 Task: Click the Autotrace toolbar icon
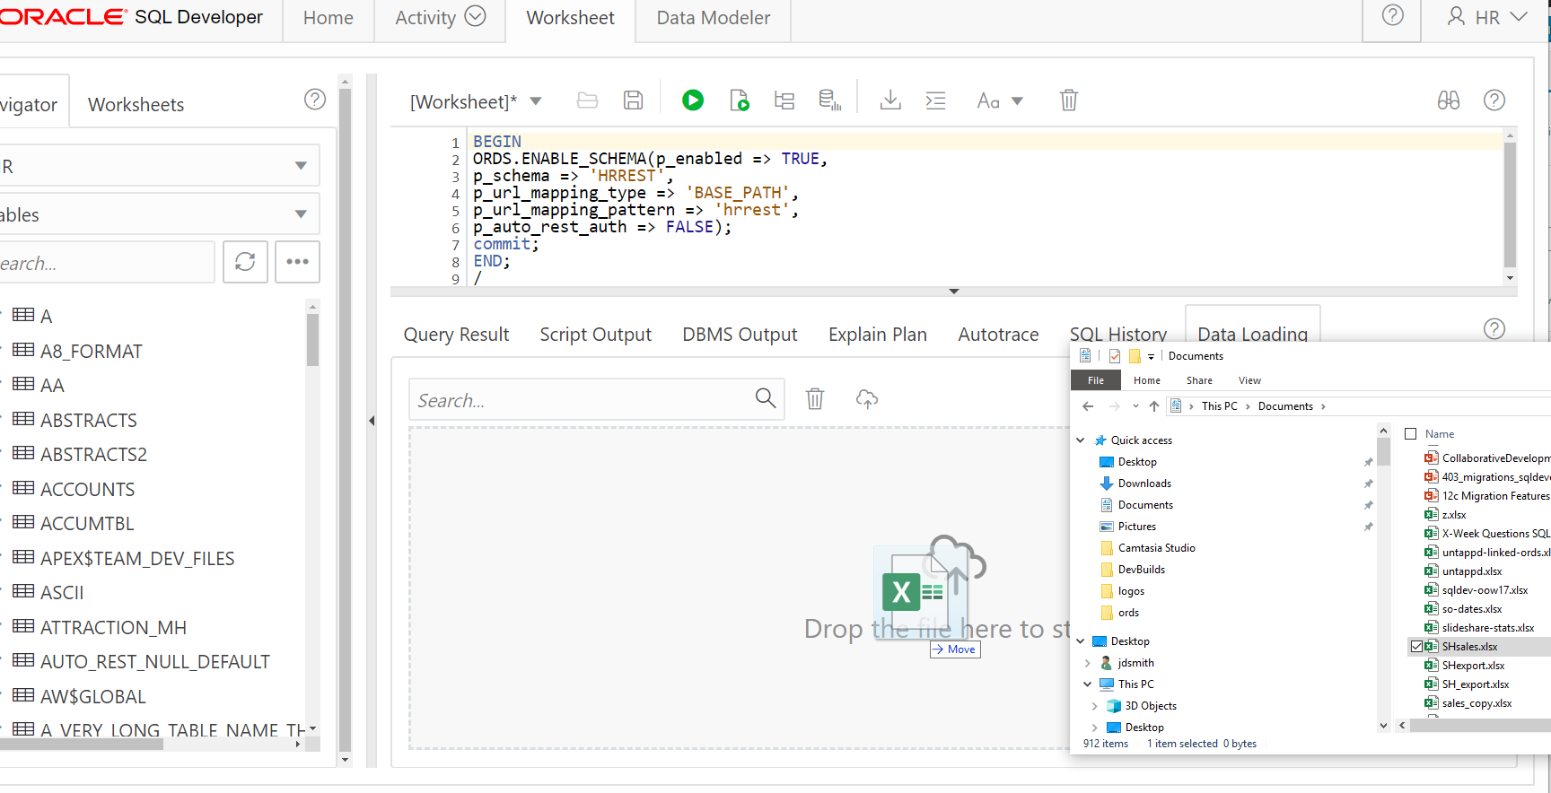click(830, 100)
